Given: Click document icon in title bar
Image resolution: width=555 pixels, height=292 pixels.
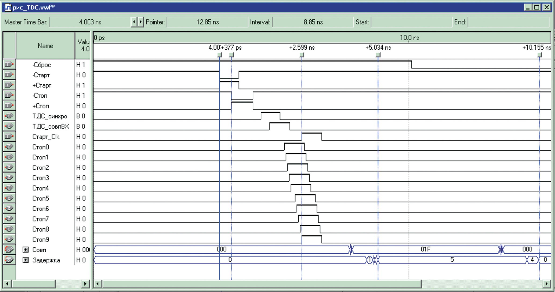Looking at the screenshot, I should pyautogui.click(x=8, y=7).
